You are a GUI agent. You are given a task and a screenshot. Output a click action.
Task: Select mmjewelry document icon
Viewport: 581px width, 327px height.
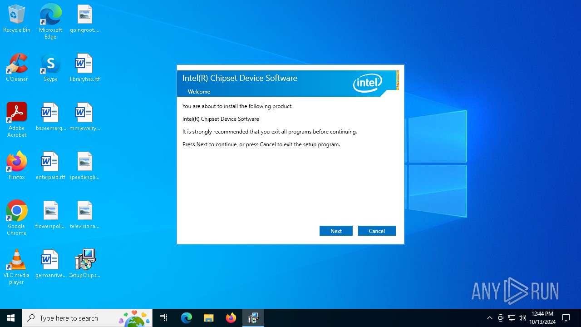pyautogui.click(x=84, y=117)
